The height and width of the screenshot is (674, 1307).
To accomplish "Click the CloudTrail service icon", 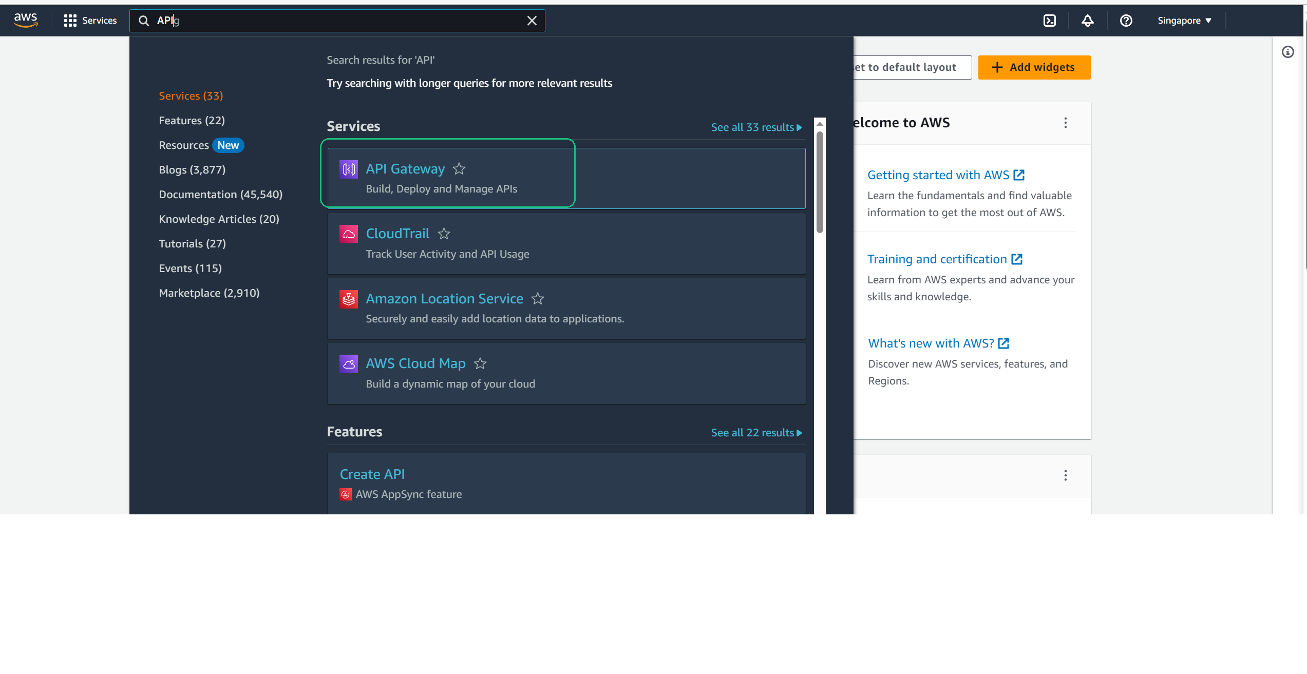I will pyautogui.click(x=349, y=234).
